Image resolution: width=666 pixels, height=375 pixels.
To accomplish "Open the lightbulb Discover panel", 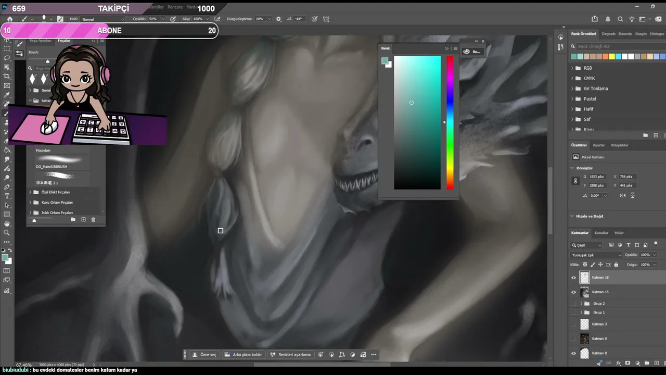I will (x=632, y=19).
